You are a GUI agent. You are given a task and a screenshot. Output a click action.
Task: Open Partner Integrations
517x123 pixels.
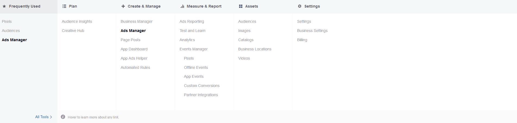point(201,95)
